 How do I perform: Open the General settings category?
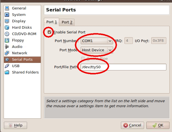[x=22, y=8]
